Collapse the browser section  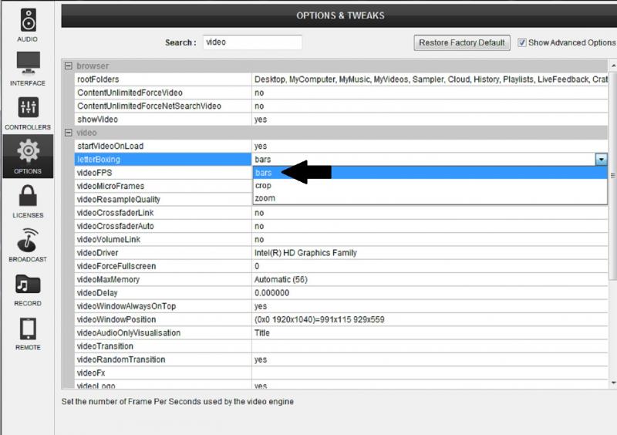69,66
